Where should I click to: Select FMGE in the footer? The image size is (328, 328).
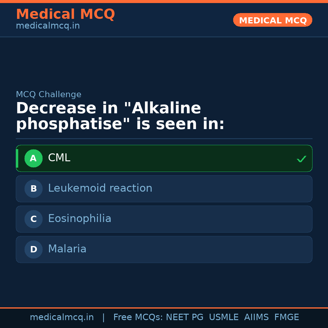click(x=286, y=317)
